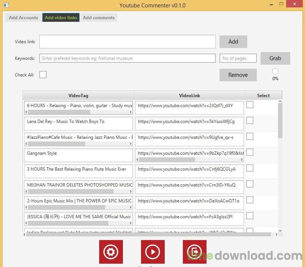305x267 pixels.
Task: Click the table's vertical scrollbar thumb
Action: tap(280, 120)
